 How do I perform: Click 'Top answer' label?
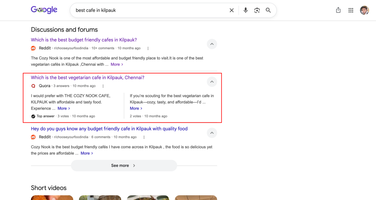46,116
